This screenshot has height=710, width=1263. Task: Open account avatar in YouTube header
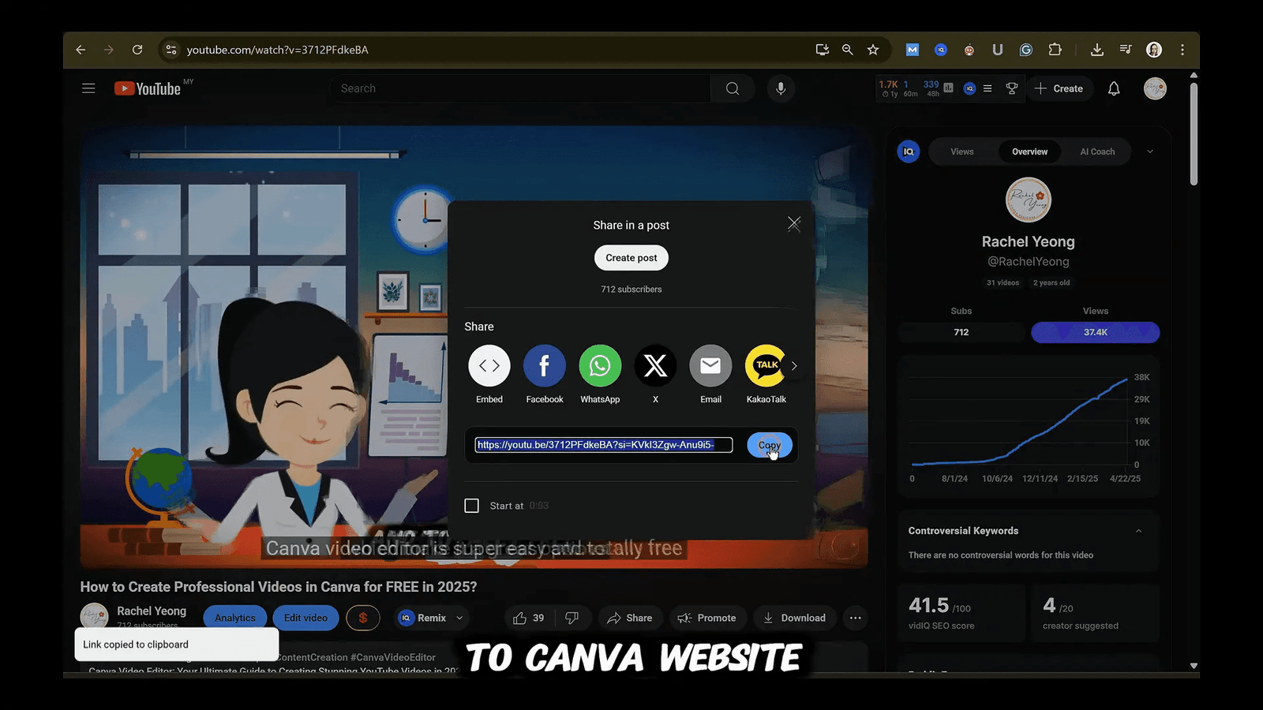tap(1156, 88)
